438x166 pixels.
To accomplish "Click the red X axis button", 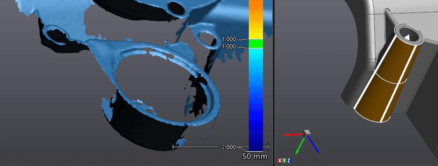I will [280, 160].
